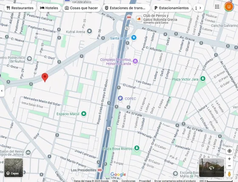
Task: Choose the Estacionamientos chip
Action: click(172, 8)
